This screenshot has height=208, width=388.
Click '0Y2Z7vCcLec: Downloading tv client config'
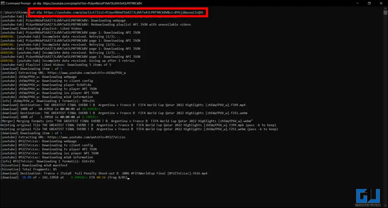(x=47, y=145)
